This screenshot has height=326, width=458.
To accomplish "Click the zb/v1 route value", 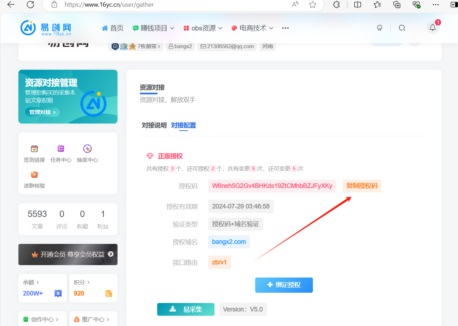I will pyautogui.click(x=219, y=262).
